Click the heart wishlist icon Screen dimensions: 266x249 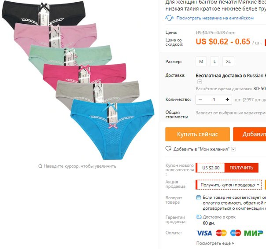tap(168, 149)
